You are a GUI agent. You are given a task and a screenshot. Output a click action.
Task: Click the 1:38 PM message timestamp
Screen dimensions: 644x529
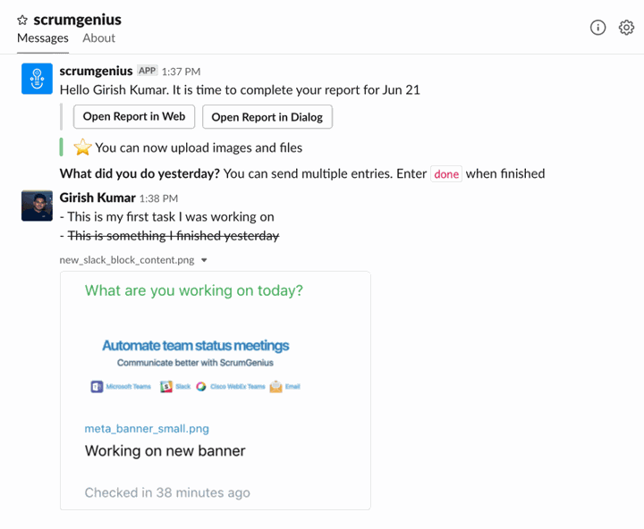[x=158, y=198]
